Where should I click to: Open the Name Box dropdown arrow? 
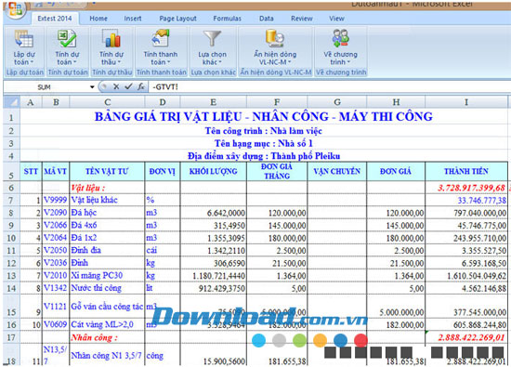tap(92, 87)
